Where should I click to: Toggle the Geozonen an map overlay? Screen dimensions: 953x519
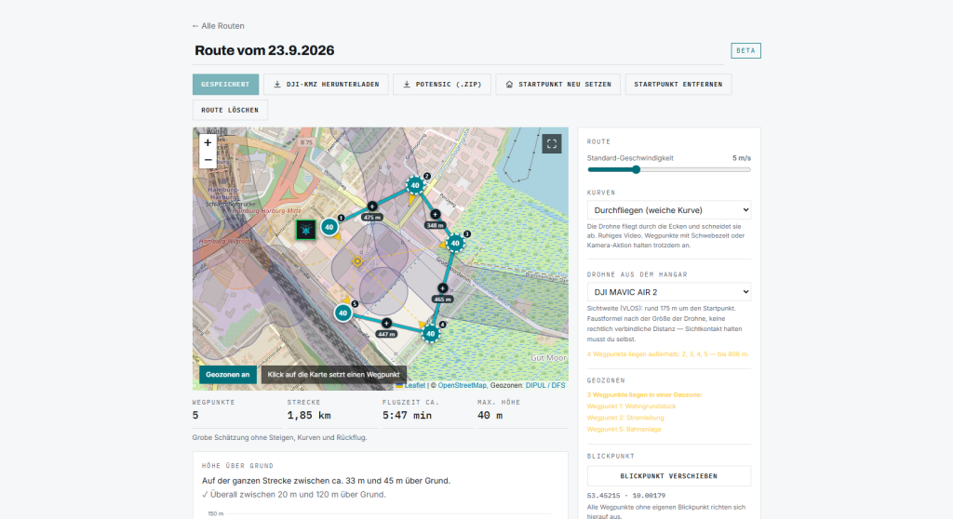point(227,374)
